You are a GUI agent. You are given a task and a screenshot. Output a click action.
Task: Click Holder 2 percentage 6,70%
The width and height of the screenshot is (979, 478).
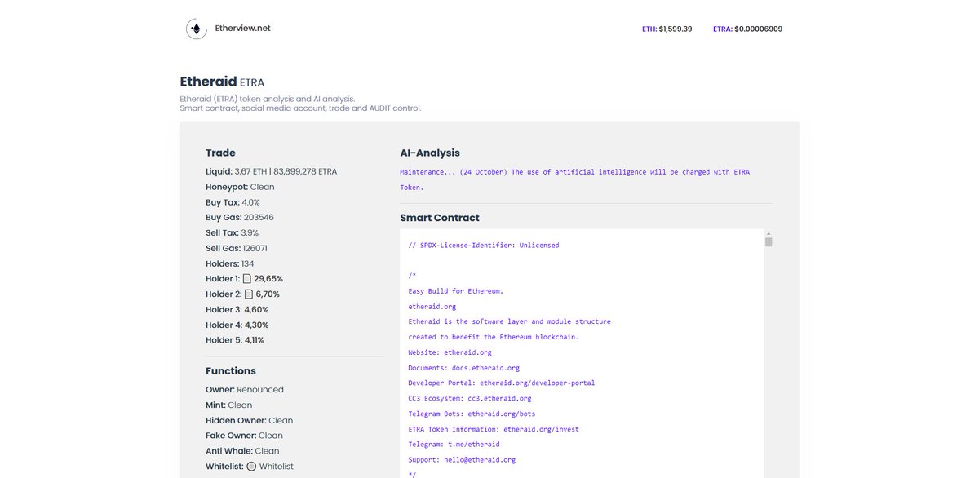coord(267,294)
